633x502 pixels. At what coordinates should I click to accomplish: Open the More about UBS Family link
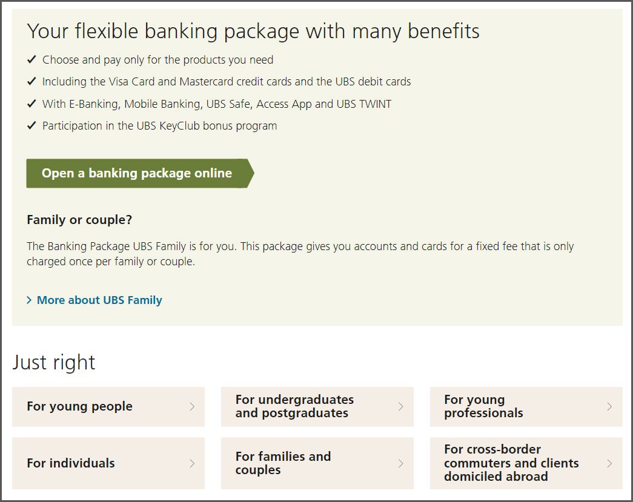point(99,300)
